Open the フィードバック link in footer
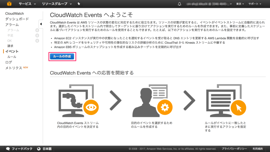The image size is (270, 152). pos(22,149)
